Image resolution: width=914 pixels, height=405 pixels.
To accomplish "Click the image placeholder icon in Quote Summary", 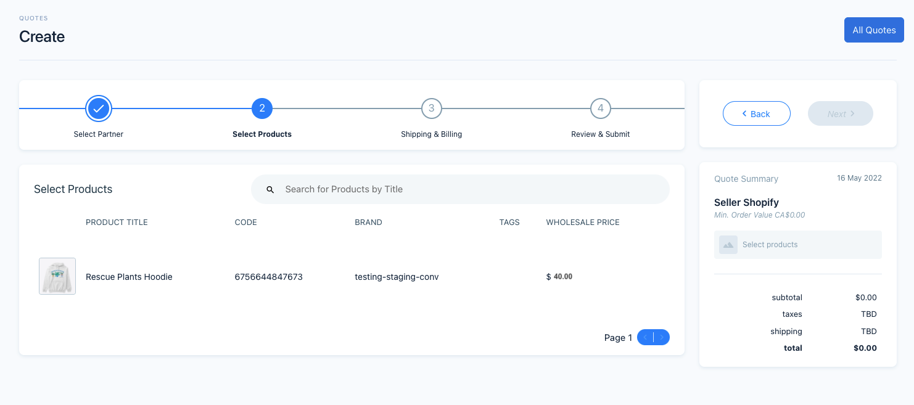I will tap(728, 245).
